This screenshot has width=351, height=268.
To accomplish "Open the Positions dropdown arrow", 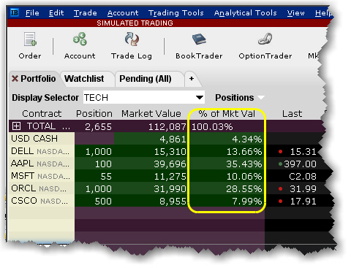I will pyautogui.click(x=261, y=98).
